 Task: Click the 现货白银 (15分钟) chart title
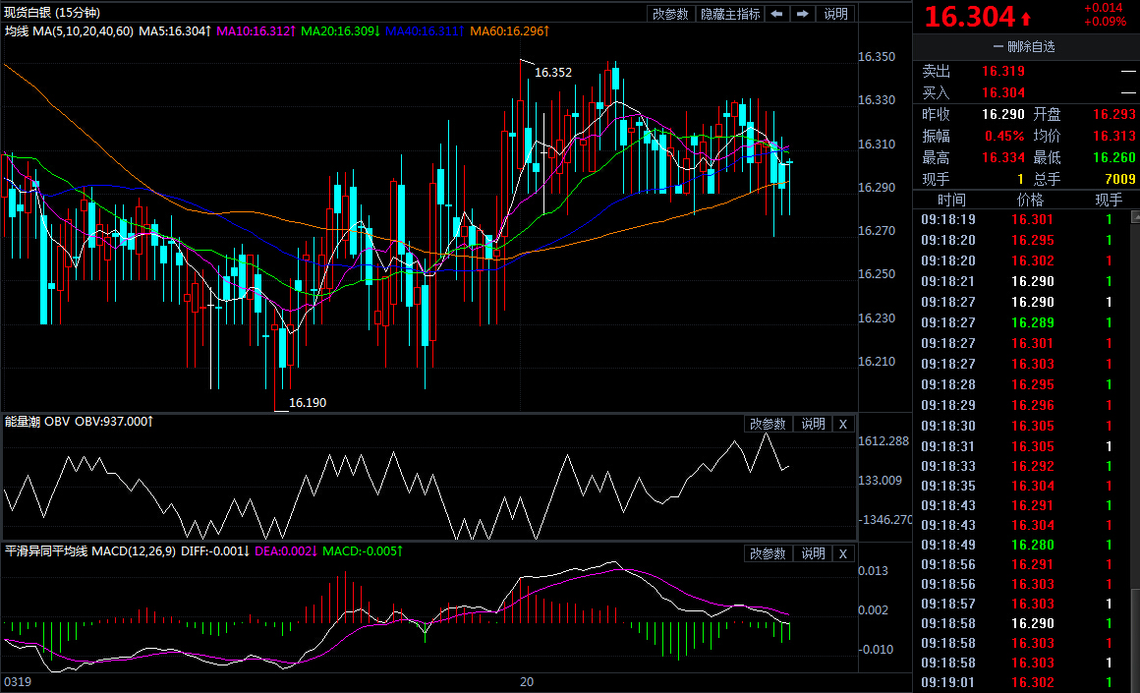pyautogui.click(x=52, y=13)
